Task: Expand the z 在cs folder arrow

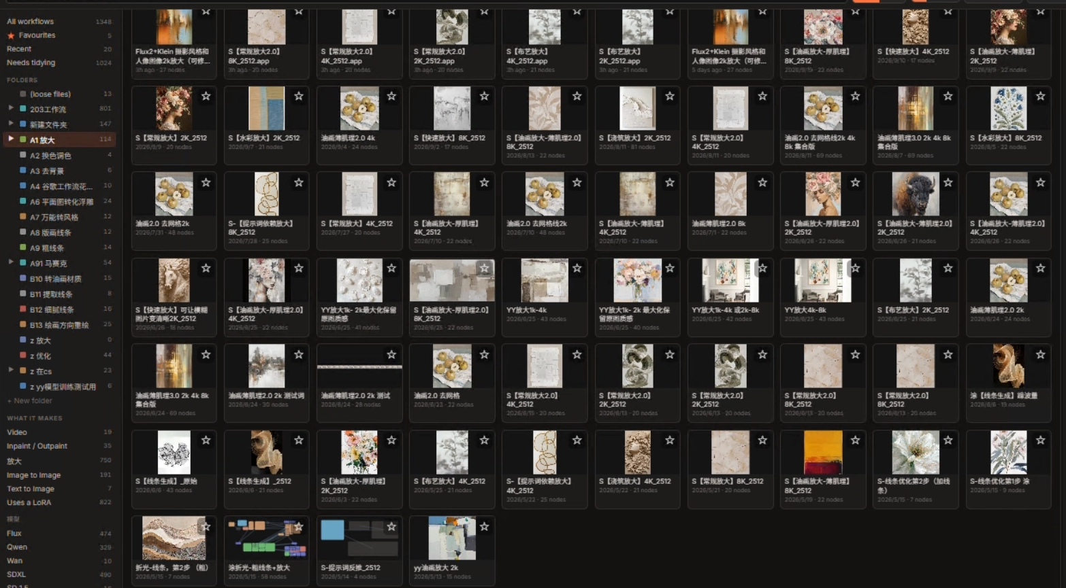Action: click(x=10, y=370)
